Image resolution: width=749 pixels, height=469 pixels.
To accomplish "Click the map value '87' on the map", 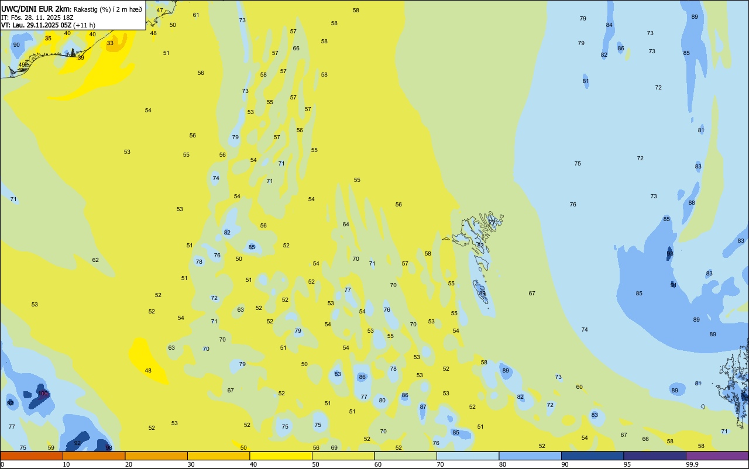I will coord(423,407).
